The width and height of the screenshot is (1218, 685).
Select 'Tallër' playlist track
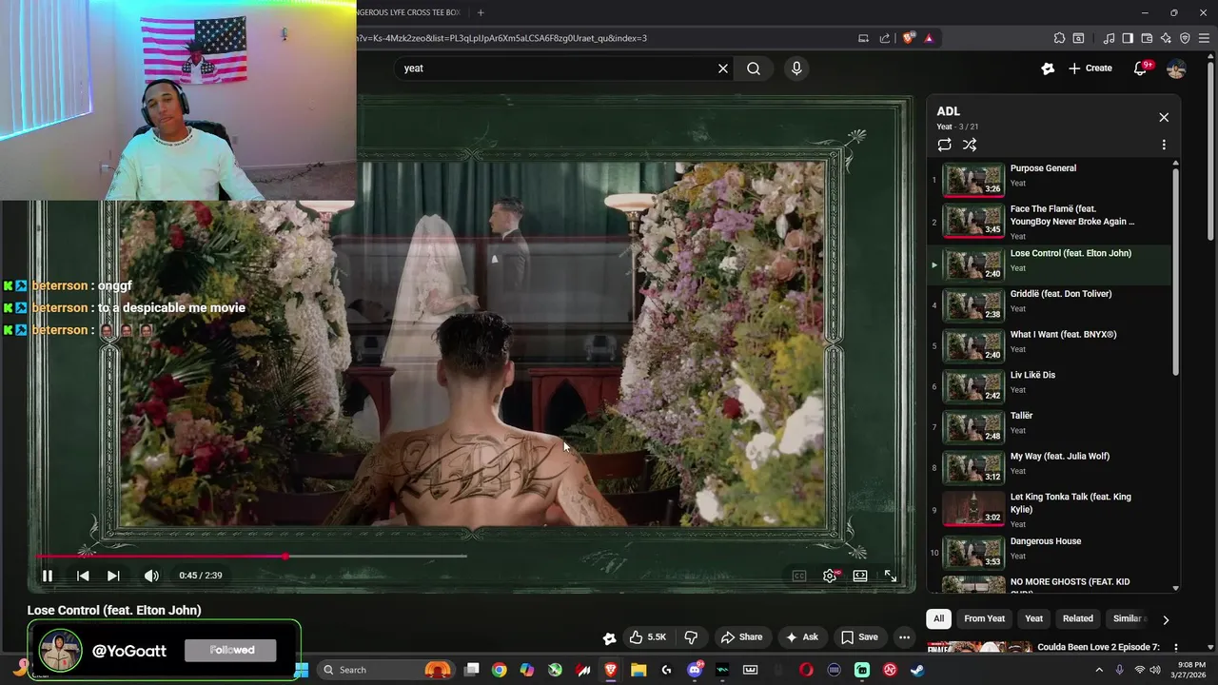click(1050, 426)
